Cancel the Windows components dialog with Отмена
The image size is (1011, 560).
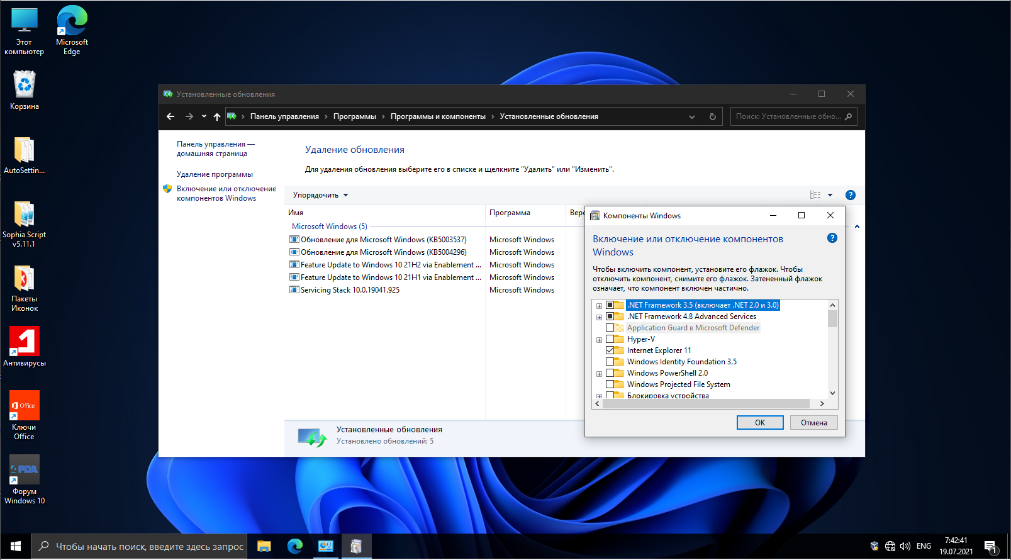click(814, 423)
